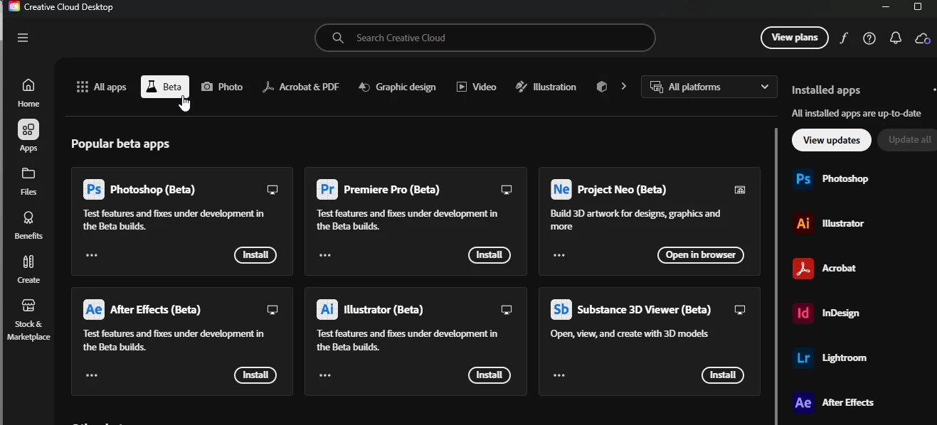Open more options for Illustrator (Beta)
The image size is (937, 425).
pos(325,375)
